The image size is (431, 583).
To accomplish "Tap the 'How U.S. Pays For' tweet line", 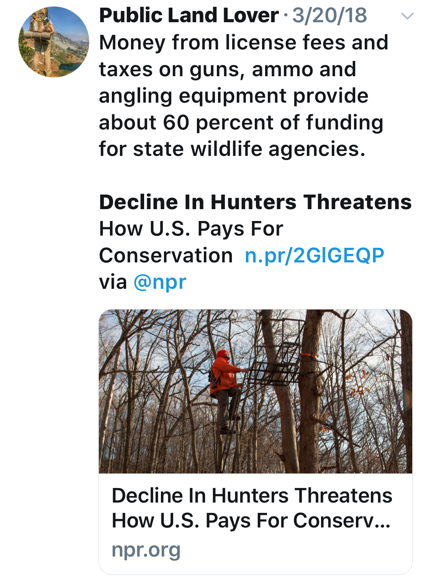I will point(191,229).
